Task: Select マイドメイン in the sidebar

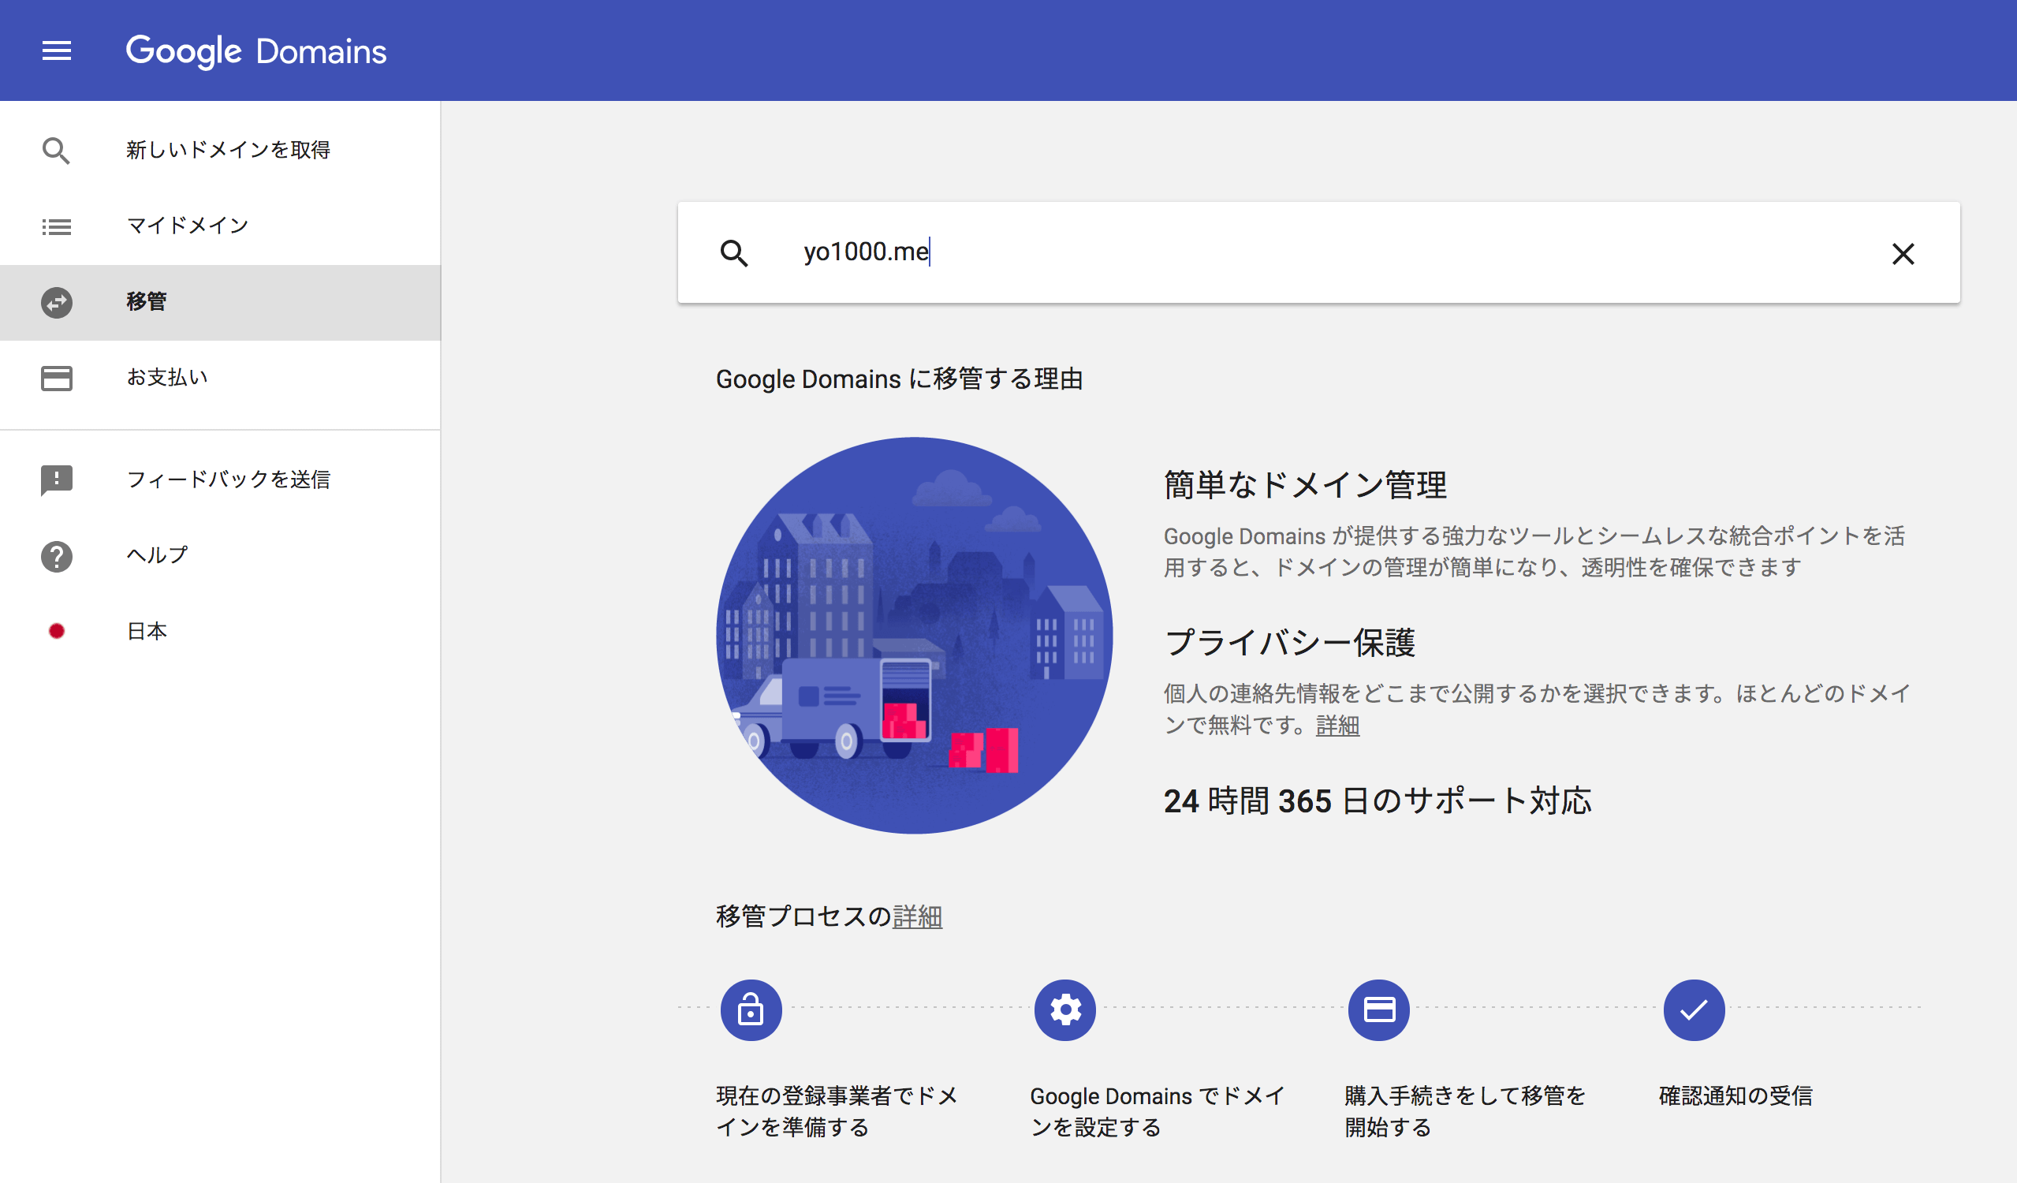Action: 188,226
